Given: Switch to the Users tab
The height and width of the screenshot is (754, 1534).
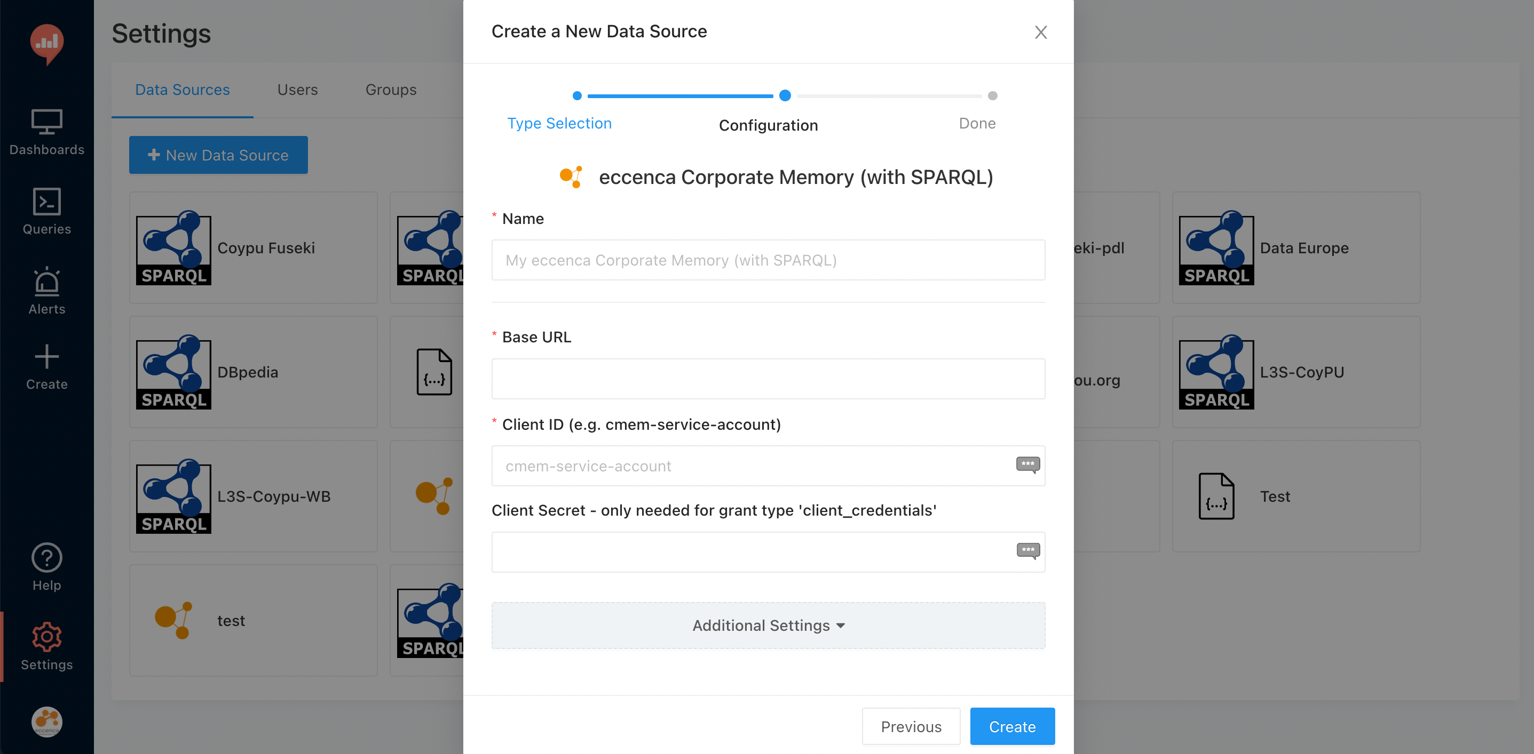Looking at the screenshot, I should pos(297,89).
